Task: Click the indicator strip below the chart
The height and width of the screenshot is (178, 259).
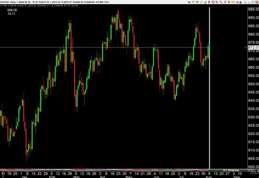Action: tap(123, 170)
